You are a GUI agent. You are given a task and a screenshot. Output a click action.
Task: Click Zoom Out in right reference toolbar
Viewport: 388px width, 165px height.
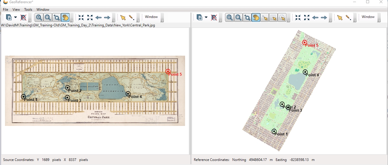click(238, 18)
